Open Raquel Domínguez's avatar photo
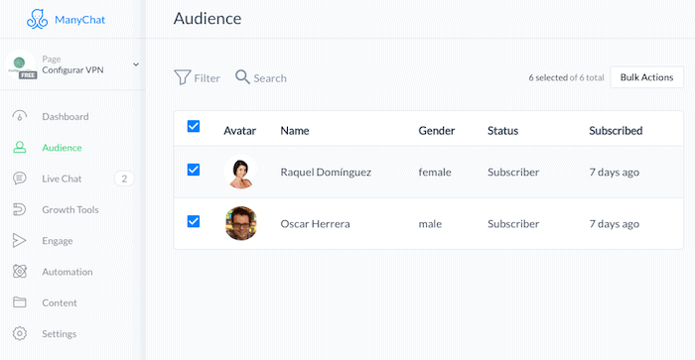695x360 pixels. 240,172
